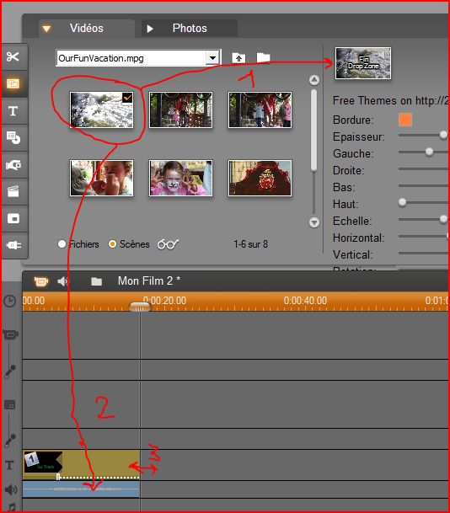This screenshot has width=450, height=513.
Task: Click the timeline scrubber playhead handle
Action: click(x=139, y=307)
